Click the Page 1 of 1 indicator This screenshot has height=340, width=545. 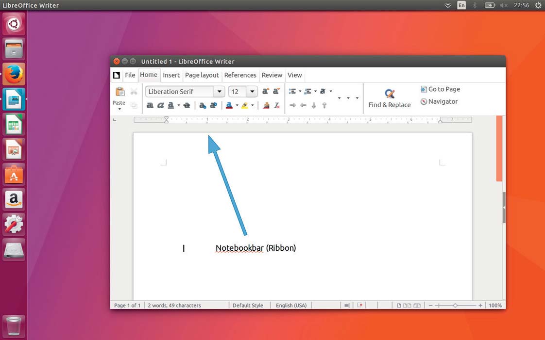coord(127,305)
